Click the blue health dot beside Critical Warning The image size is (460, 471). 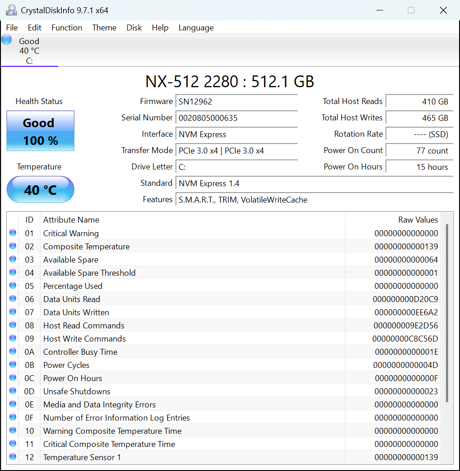pyautogui.click(x=12, y=232)
